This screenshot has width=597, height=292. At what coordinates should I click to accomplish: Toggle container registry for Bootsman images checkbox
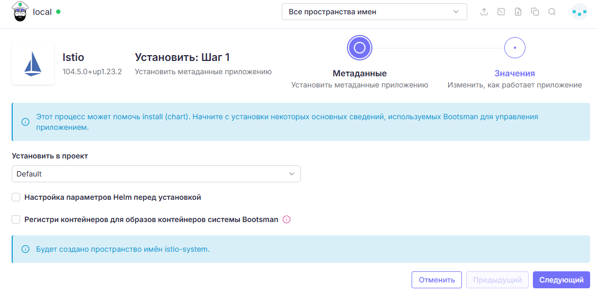[16, 220]
